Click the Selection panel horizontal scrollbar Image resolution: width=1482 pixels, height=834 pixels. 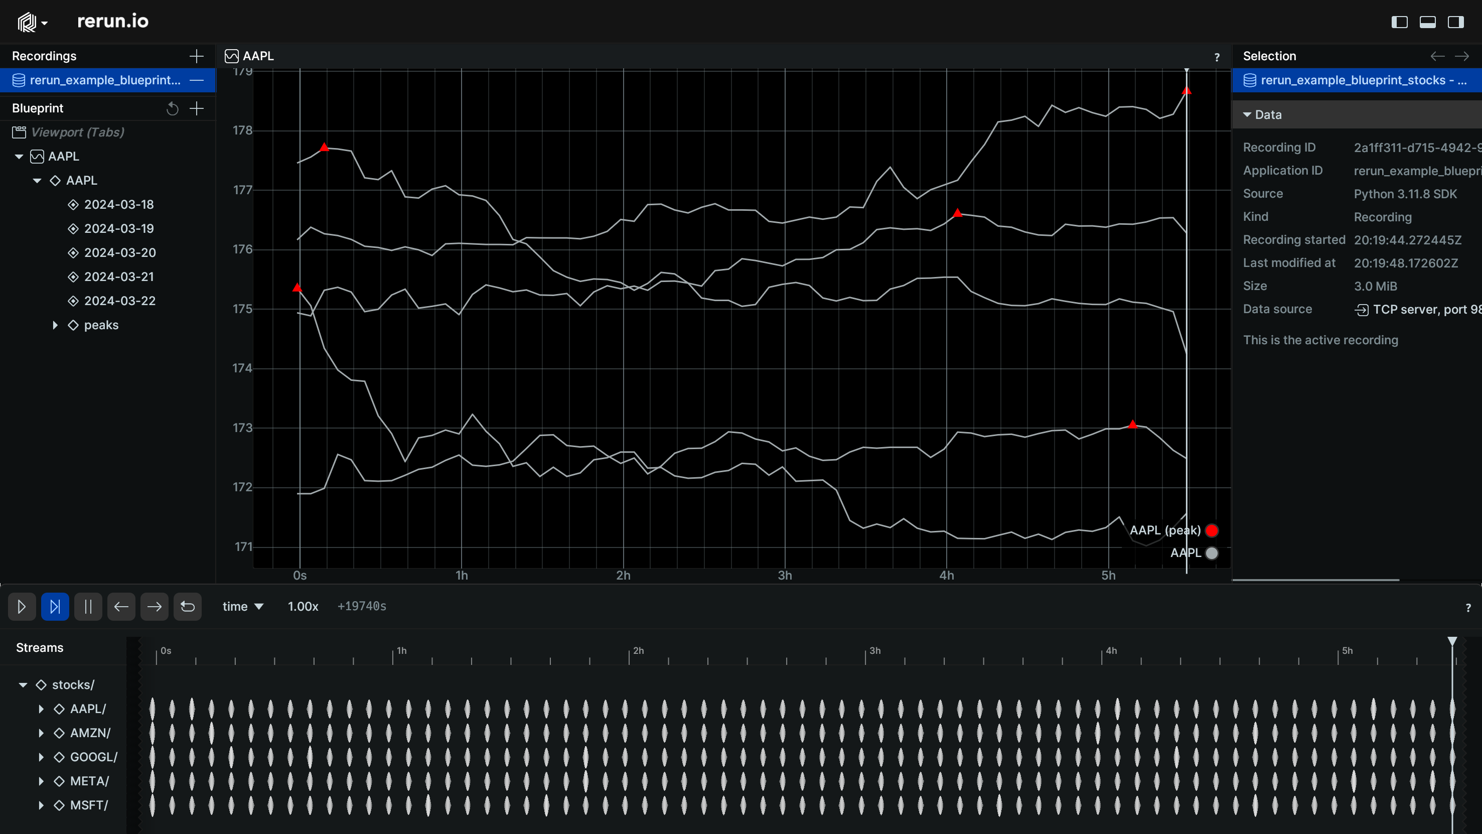click(x=1316, y=580)
